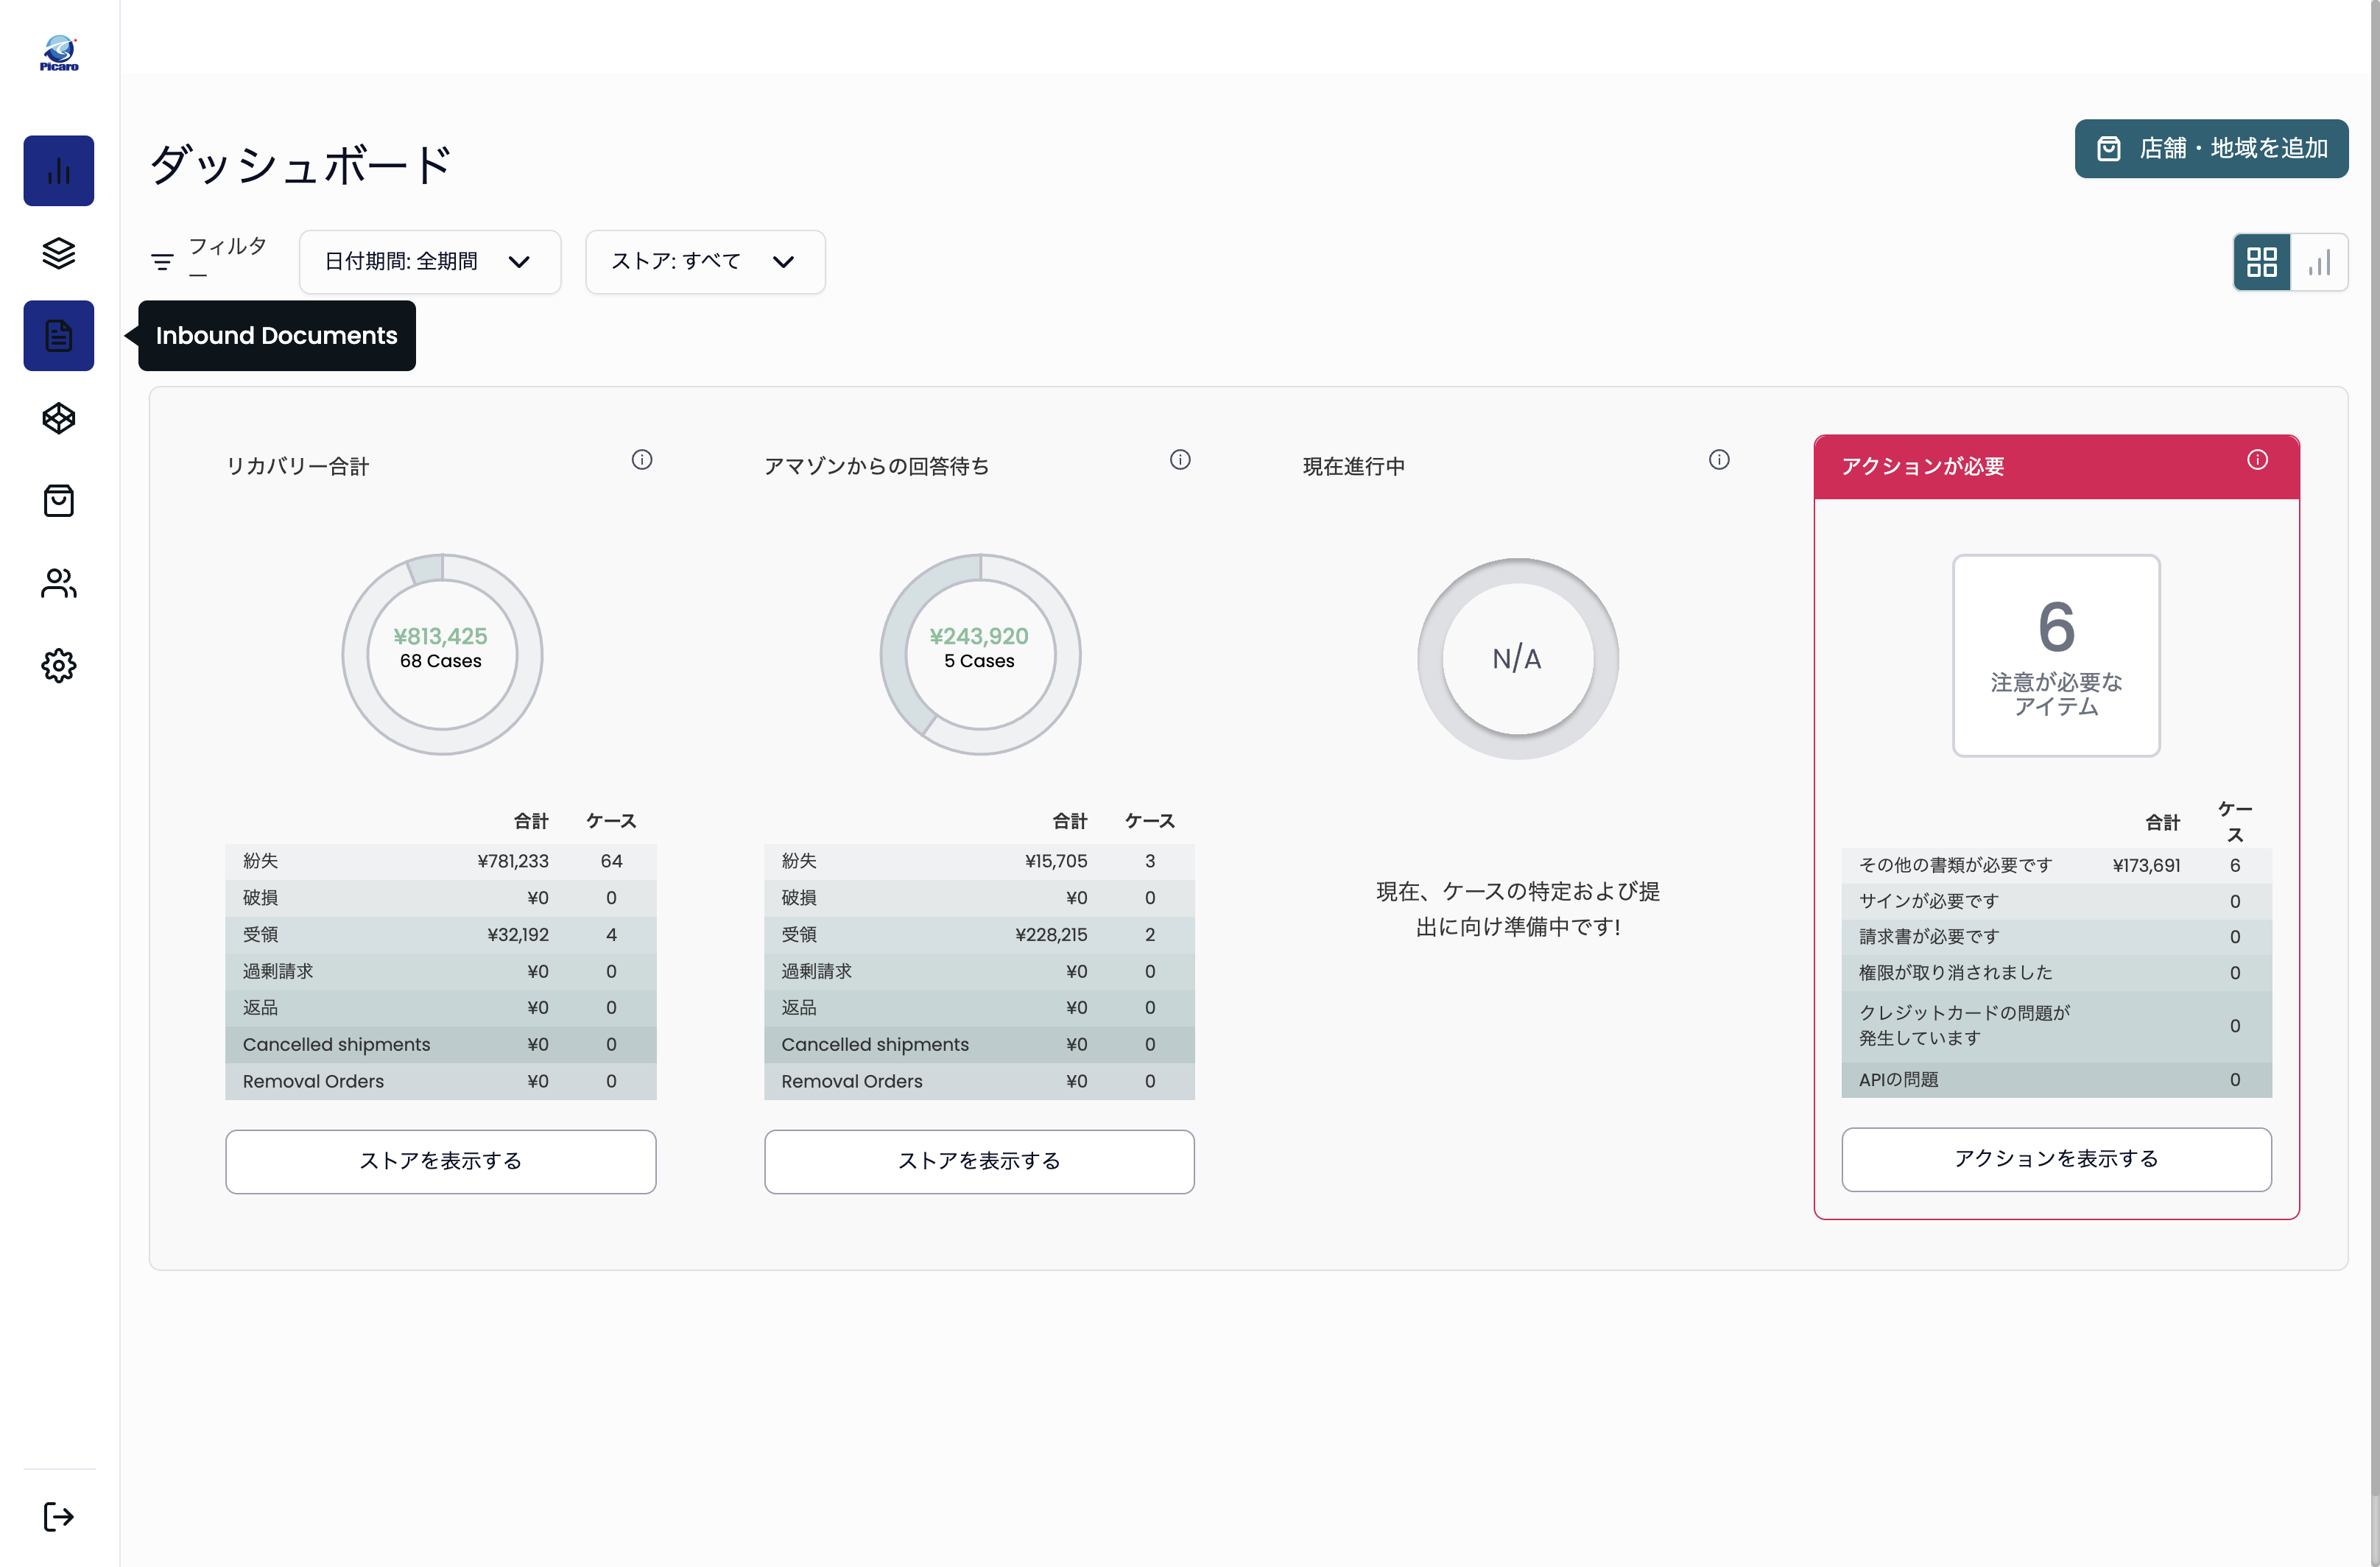Viewport: 2380px width, 1567px height.
Task: Click the filter lines icon
Action: (162, 262)
